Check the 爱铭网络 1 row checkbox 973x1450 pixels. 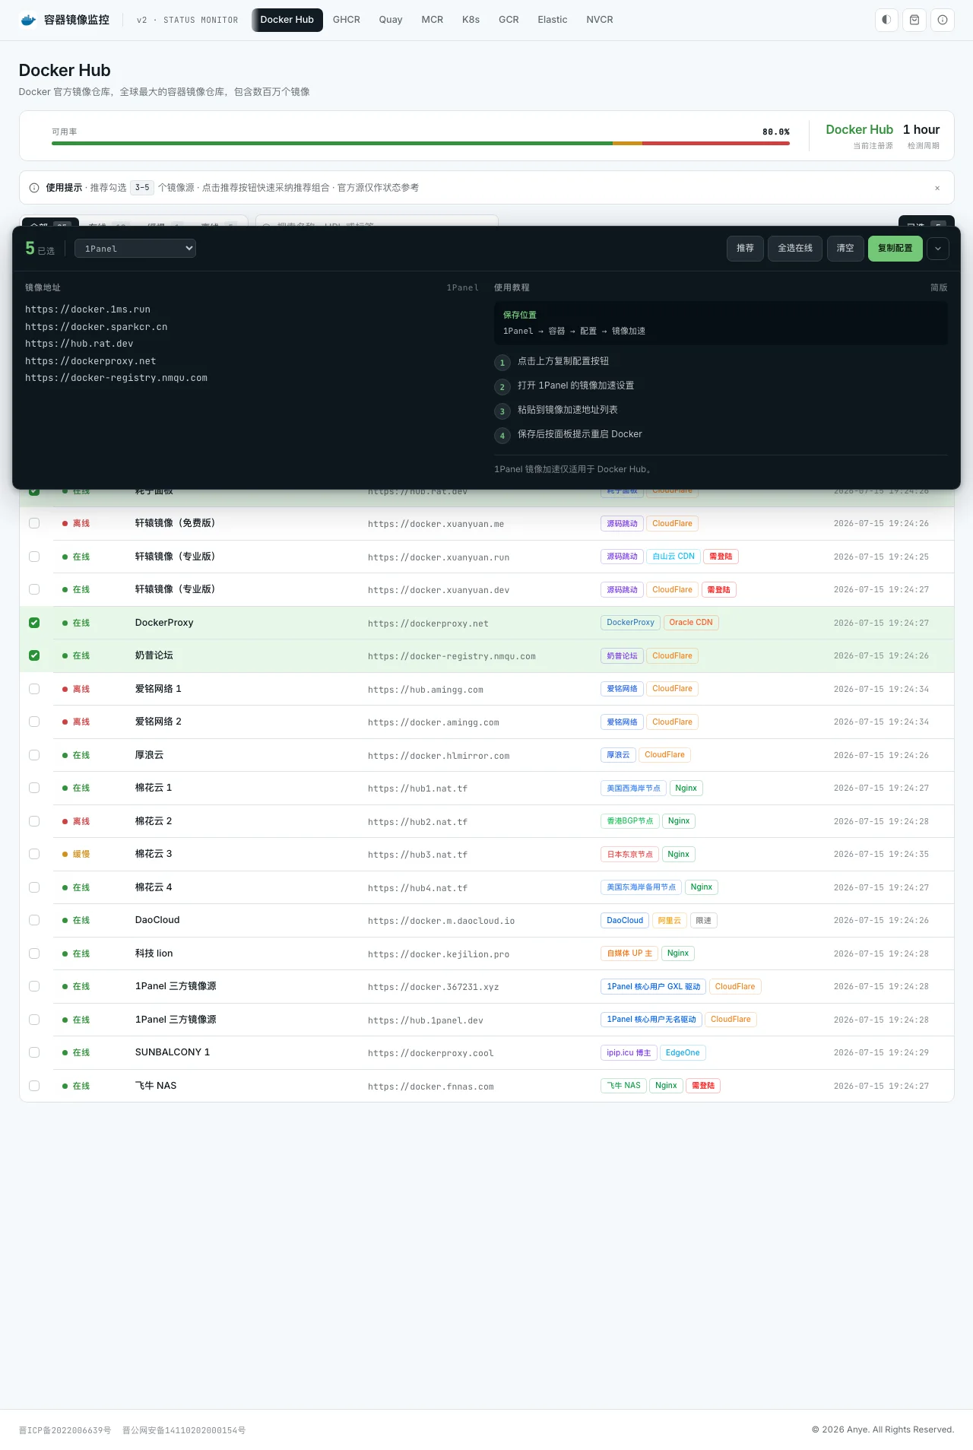[34, 689]
